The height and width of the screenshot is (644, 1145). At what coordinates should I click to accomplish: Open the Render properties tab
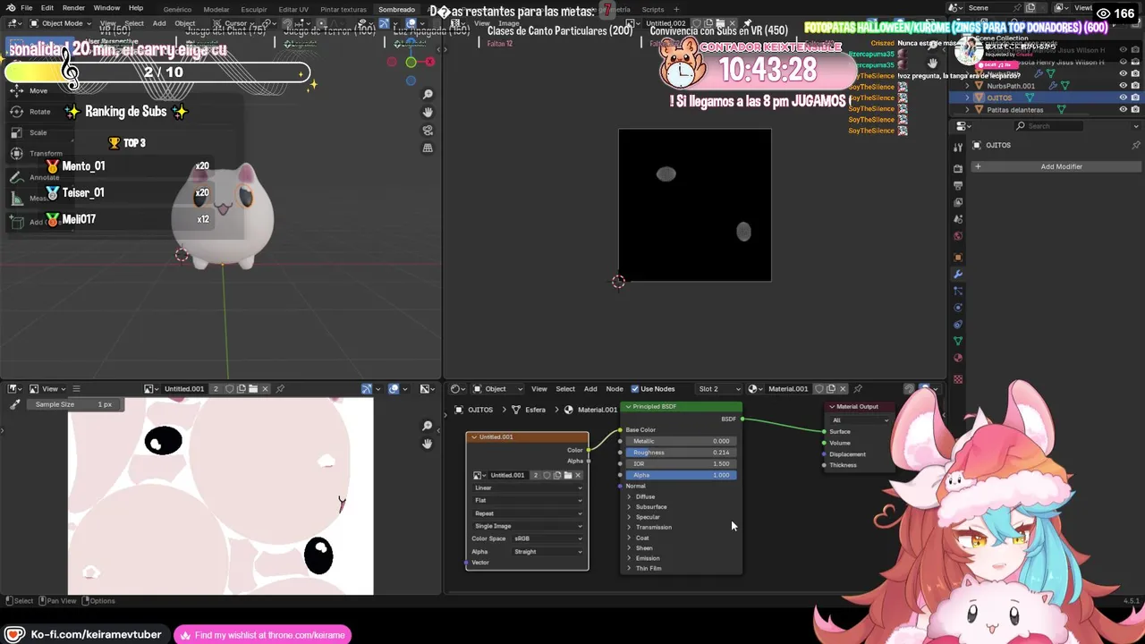point(958,168)
